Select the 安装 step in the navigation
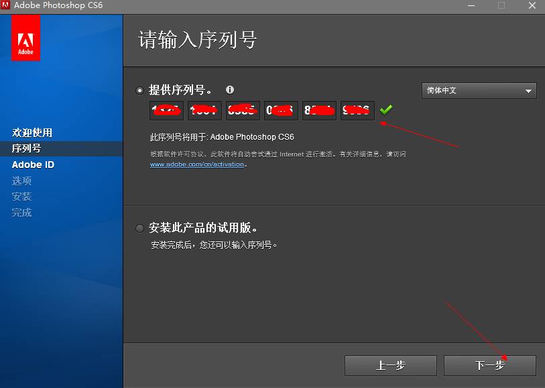545x388 pixels. pos(21,196)
